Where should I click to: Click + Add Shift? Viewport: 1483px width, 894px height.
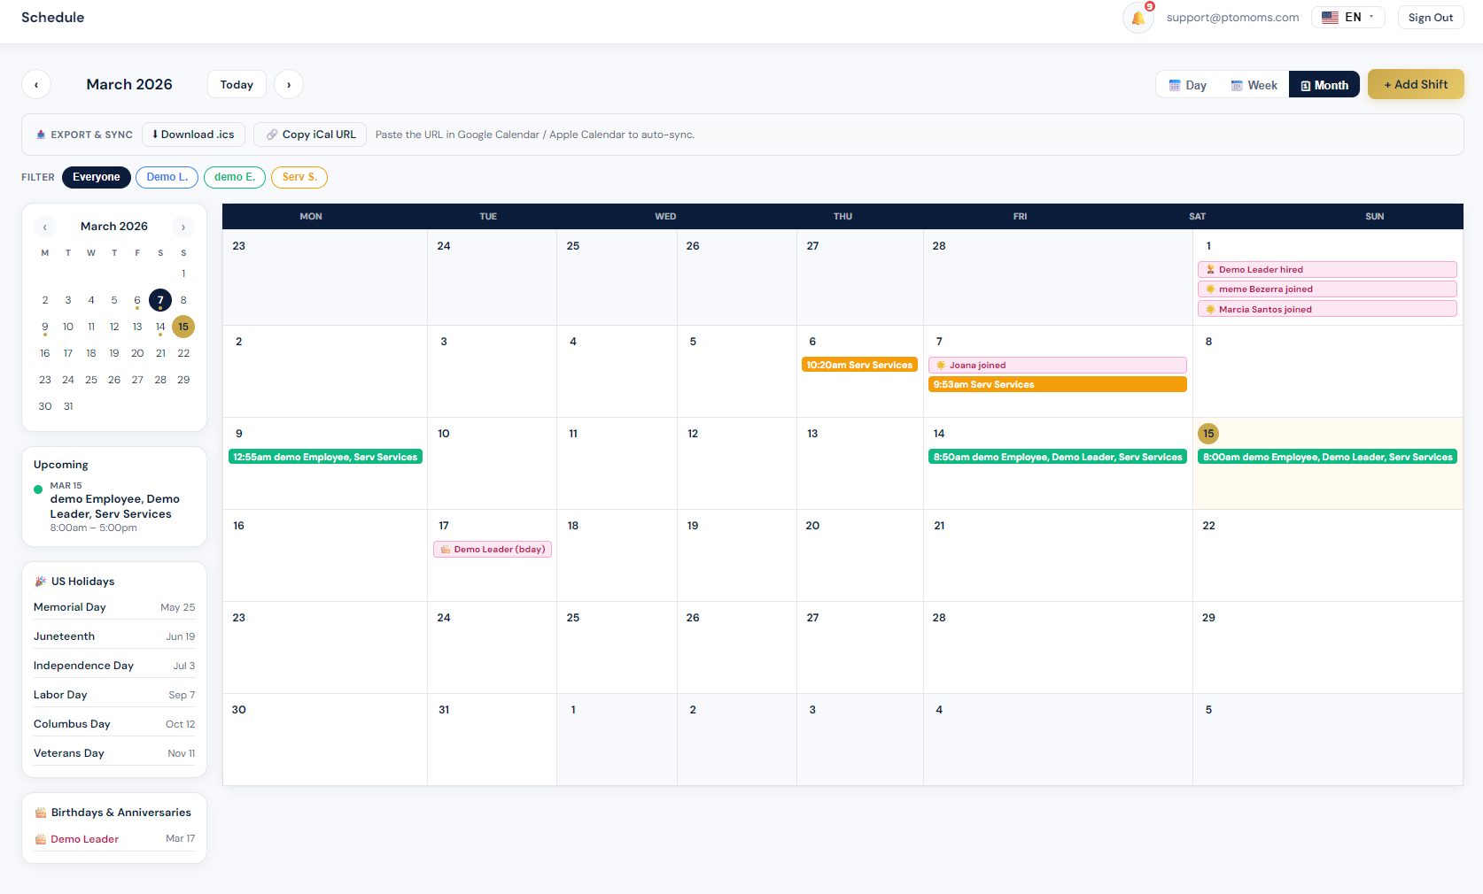pos(1415,84)
